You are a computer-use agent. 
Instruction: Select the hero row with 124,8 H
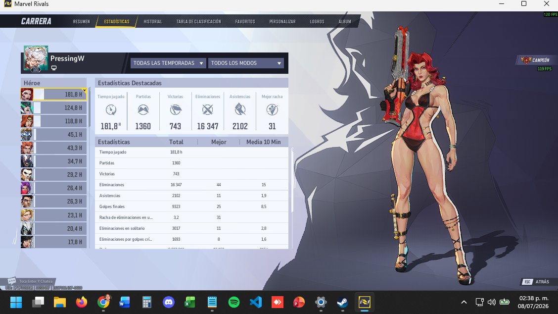pos(54,107)
